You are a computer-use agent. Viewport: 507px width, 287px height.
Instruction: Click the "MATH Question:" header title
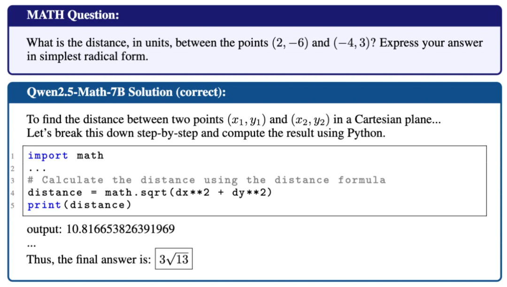[x=73, y=15]
